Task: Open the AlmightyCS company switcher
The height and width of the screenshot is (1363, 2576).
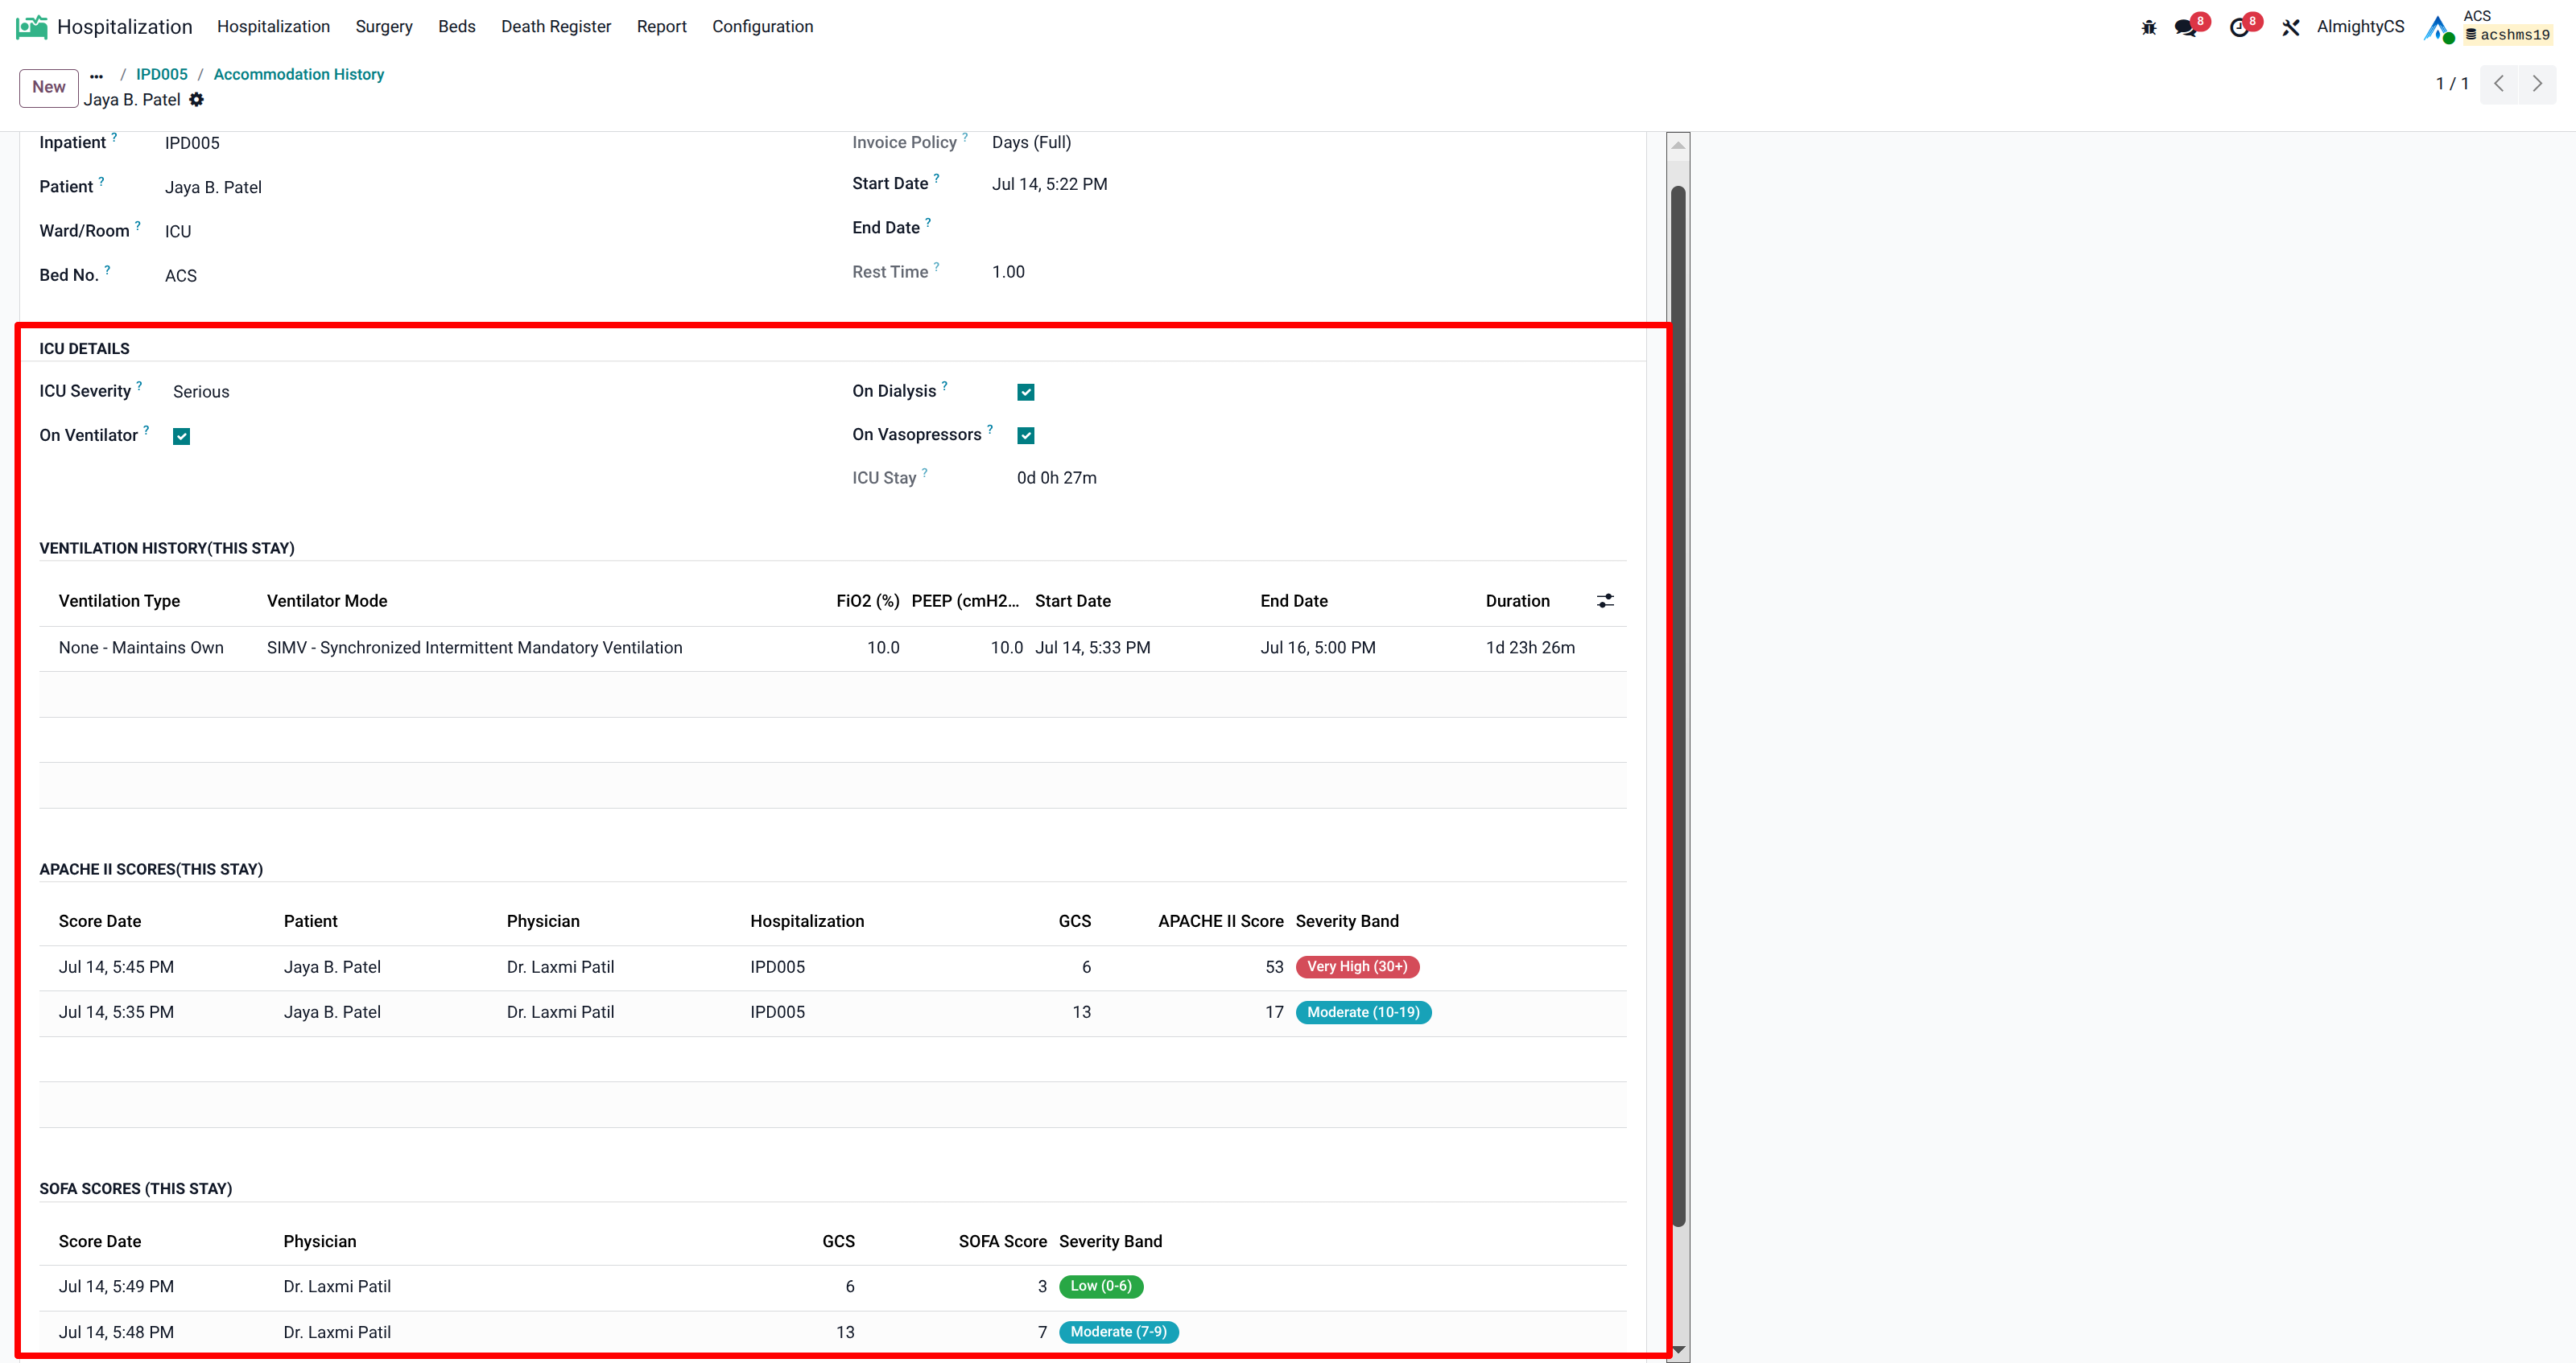Action: pyautogui.click(x=2360, y=27)
